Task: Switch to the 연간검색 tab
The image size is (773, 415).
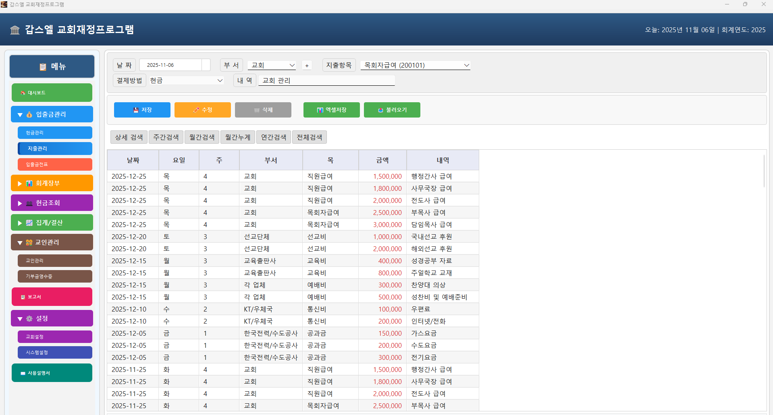Action: [x=273, y=137]
